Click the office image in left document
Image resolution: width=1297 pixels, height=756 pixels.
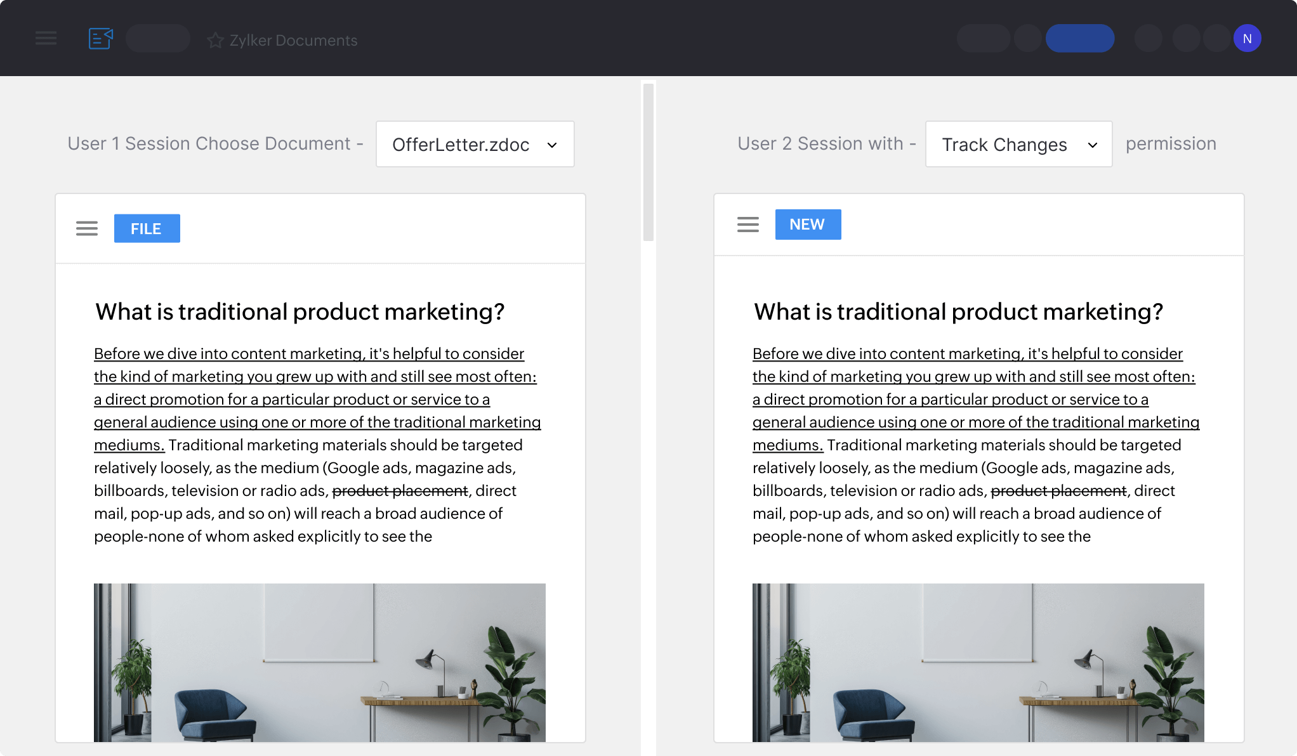(319, 662)
